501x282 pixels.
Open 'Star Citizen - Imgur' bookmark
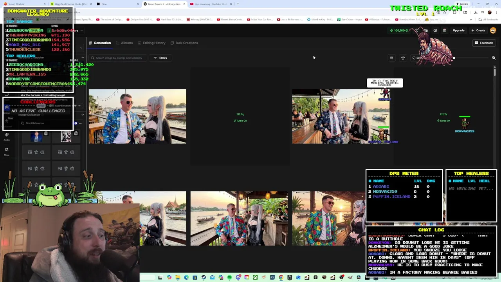pos(350,19)
